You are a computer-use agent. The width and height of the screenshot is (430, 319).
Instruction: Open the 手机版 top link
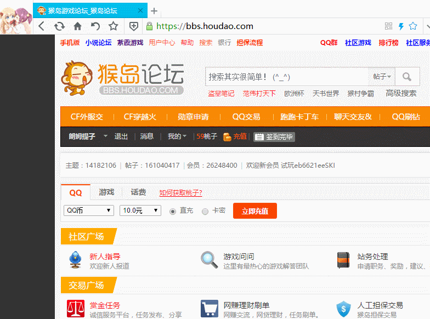pos(70,43)
